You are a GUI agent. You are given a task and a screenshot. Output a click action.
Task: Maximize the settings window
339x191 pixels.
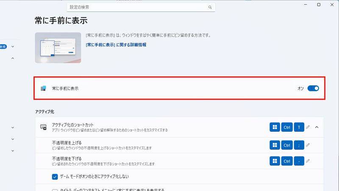click(319, 5)
